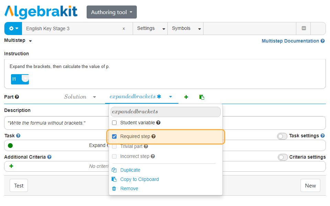Click the green plus to add part
Viewport: 330px width, 206px height.
pos(186,97)
